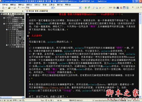The height and width of the screenshot is (102, 142).
Task: Click the red heading 几点说明 in editor
Action: point(36,36)
